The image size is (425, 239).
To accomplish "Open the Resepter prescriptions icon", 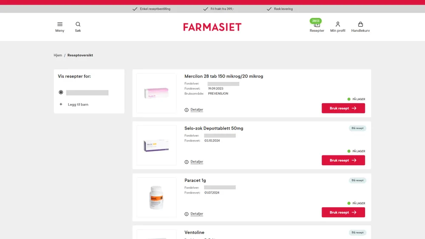I will point(317,25).
